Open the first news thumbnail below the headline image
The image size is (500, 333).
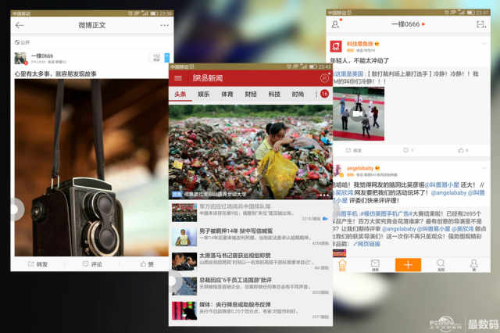(x=184, y=213)
